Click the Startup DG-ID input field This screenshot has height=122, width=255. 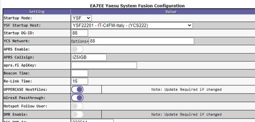80,33
